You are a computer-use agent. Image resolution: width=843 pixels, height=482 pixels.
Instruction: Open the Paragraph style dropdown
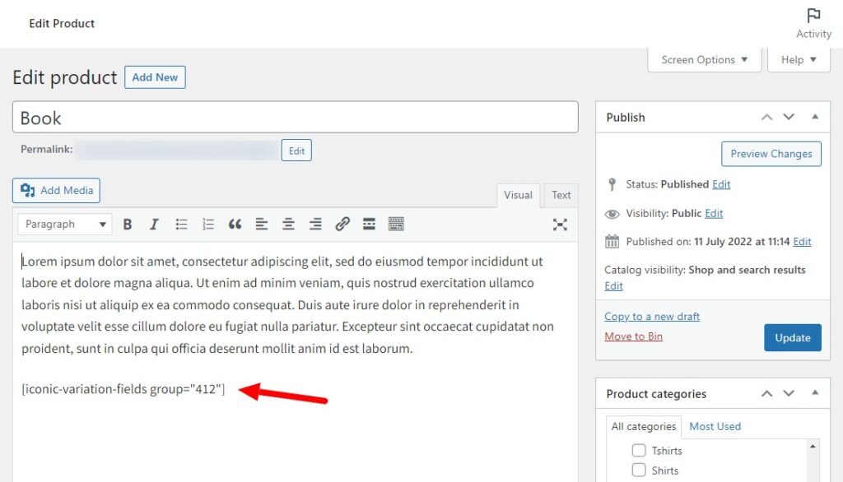click(64, 224)
